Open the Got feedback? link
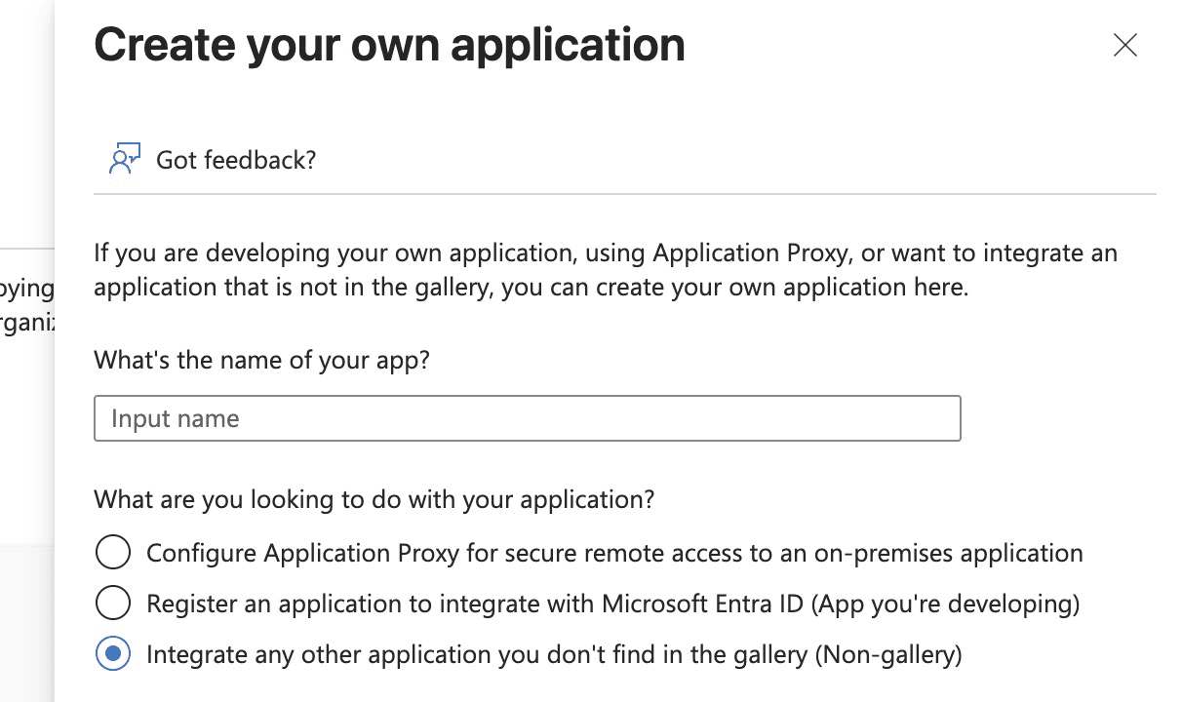The height and width of the screenshot is (702, 1182). click(236, 160)
